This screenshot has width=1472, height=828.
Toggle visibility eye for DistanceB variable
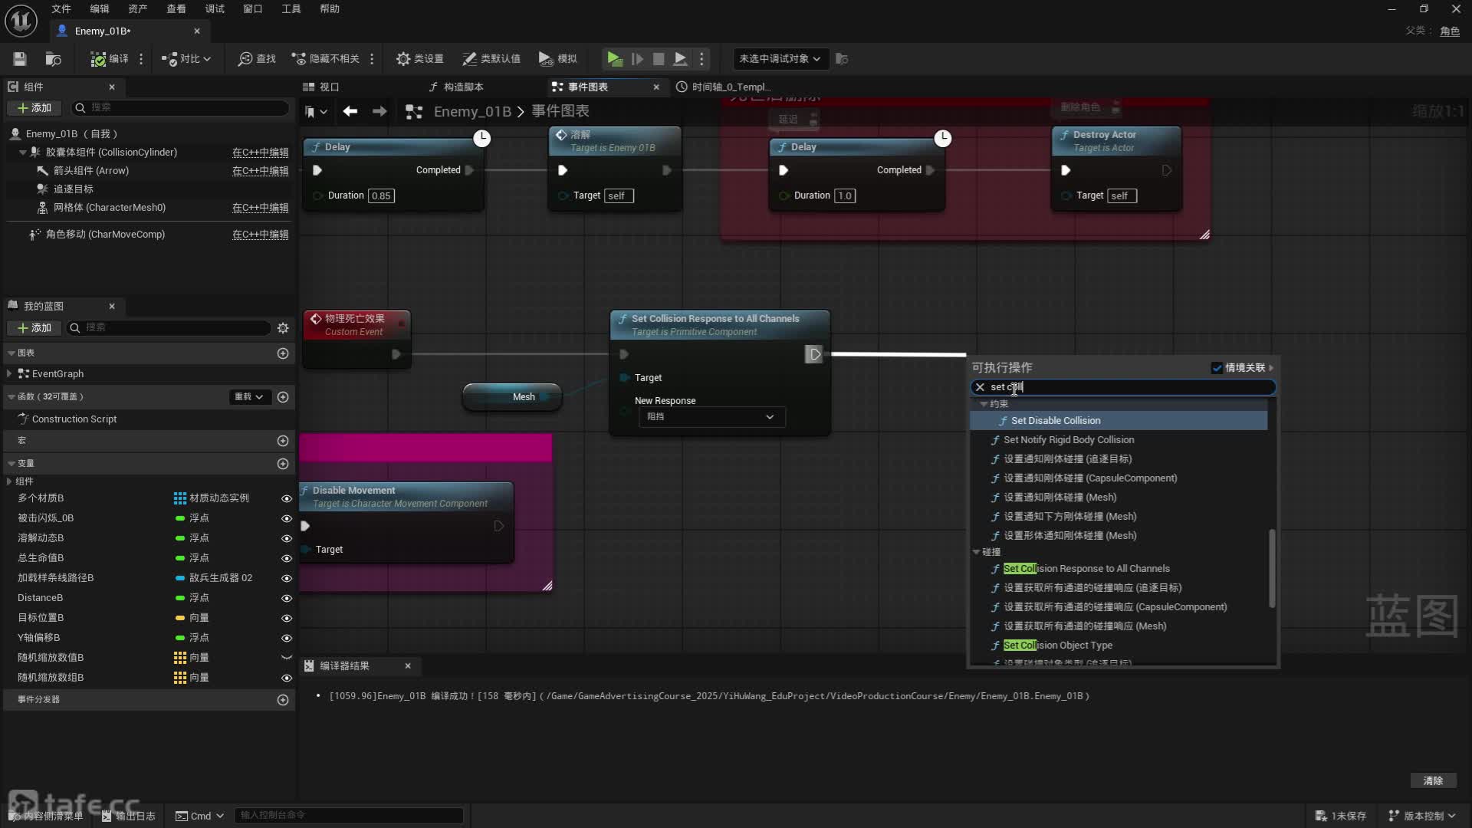[287, 598]
